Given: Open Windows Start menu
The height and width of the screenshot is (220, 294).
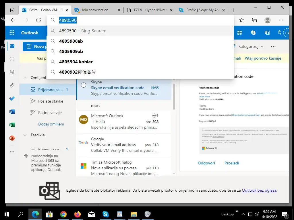Looking at the screenshot, I should 7,214.
